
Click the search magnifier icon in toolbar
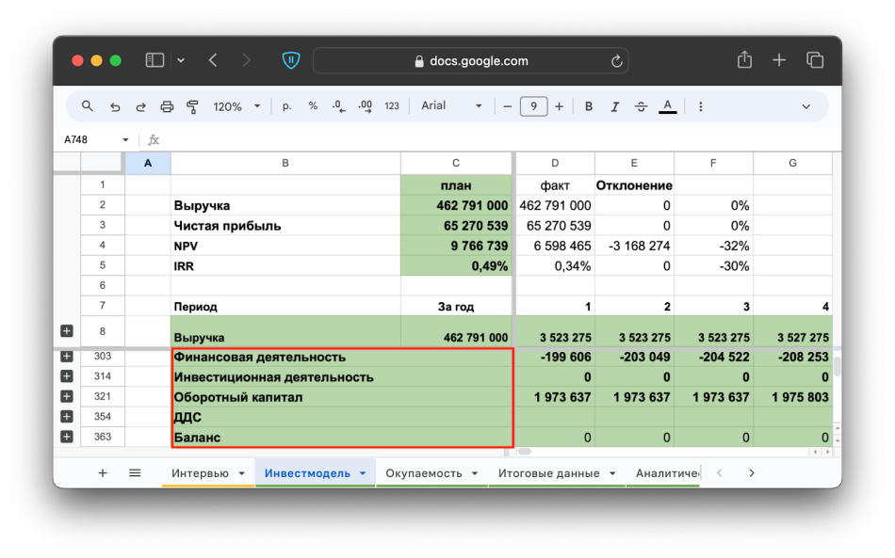(88, 106)
